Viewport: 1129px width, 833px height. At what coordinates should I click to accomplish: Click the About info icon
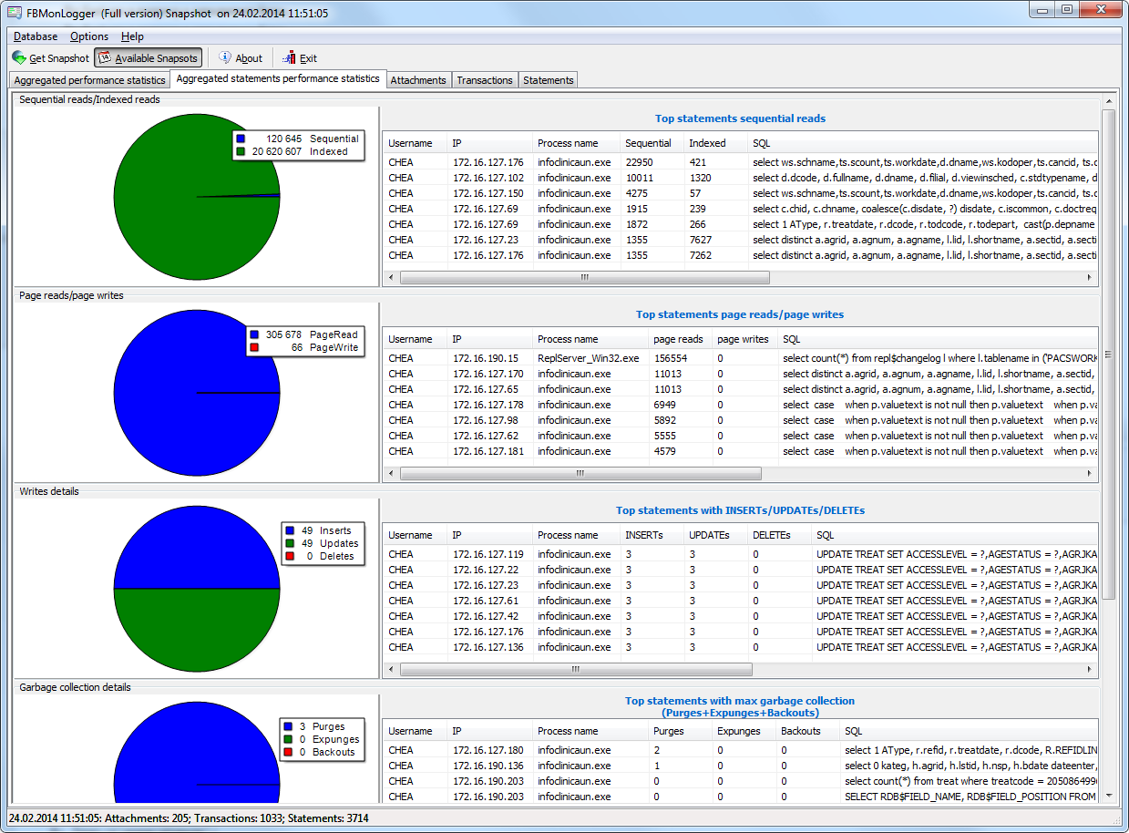coord(225,57)
